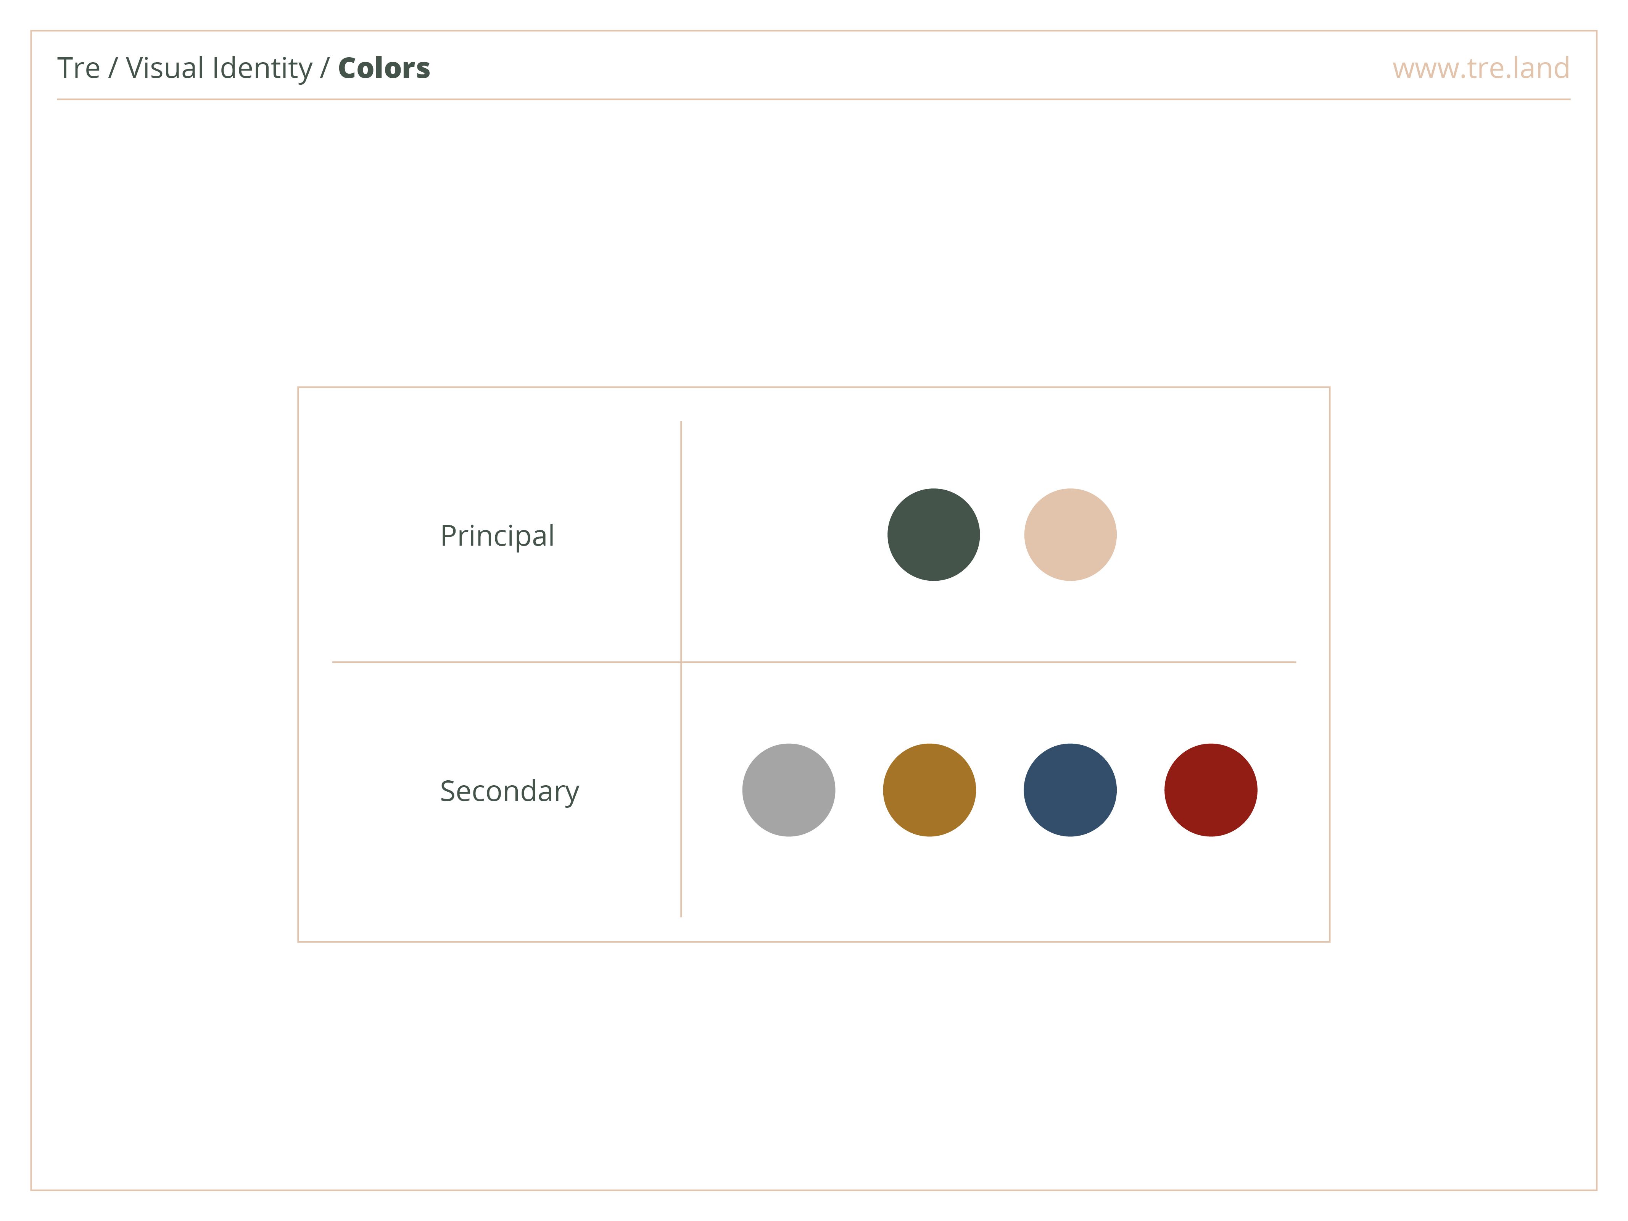Go to "Visual Identity" in the breadcrumb

coord(219,68)
